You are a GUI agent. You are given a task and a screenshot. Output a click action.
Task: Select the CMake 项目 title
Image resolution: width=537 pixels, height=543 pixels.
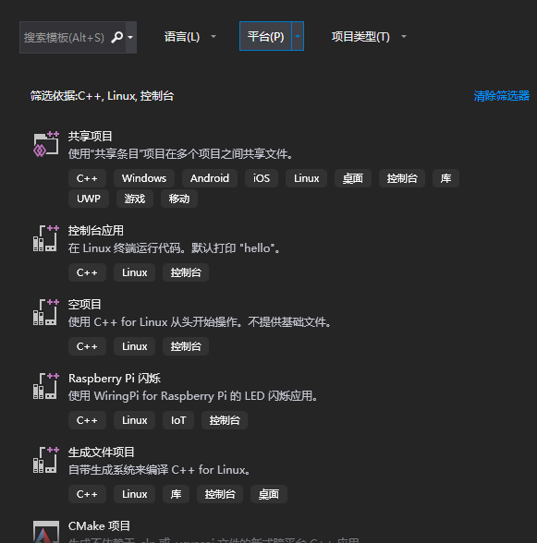99,526
